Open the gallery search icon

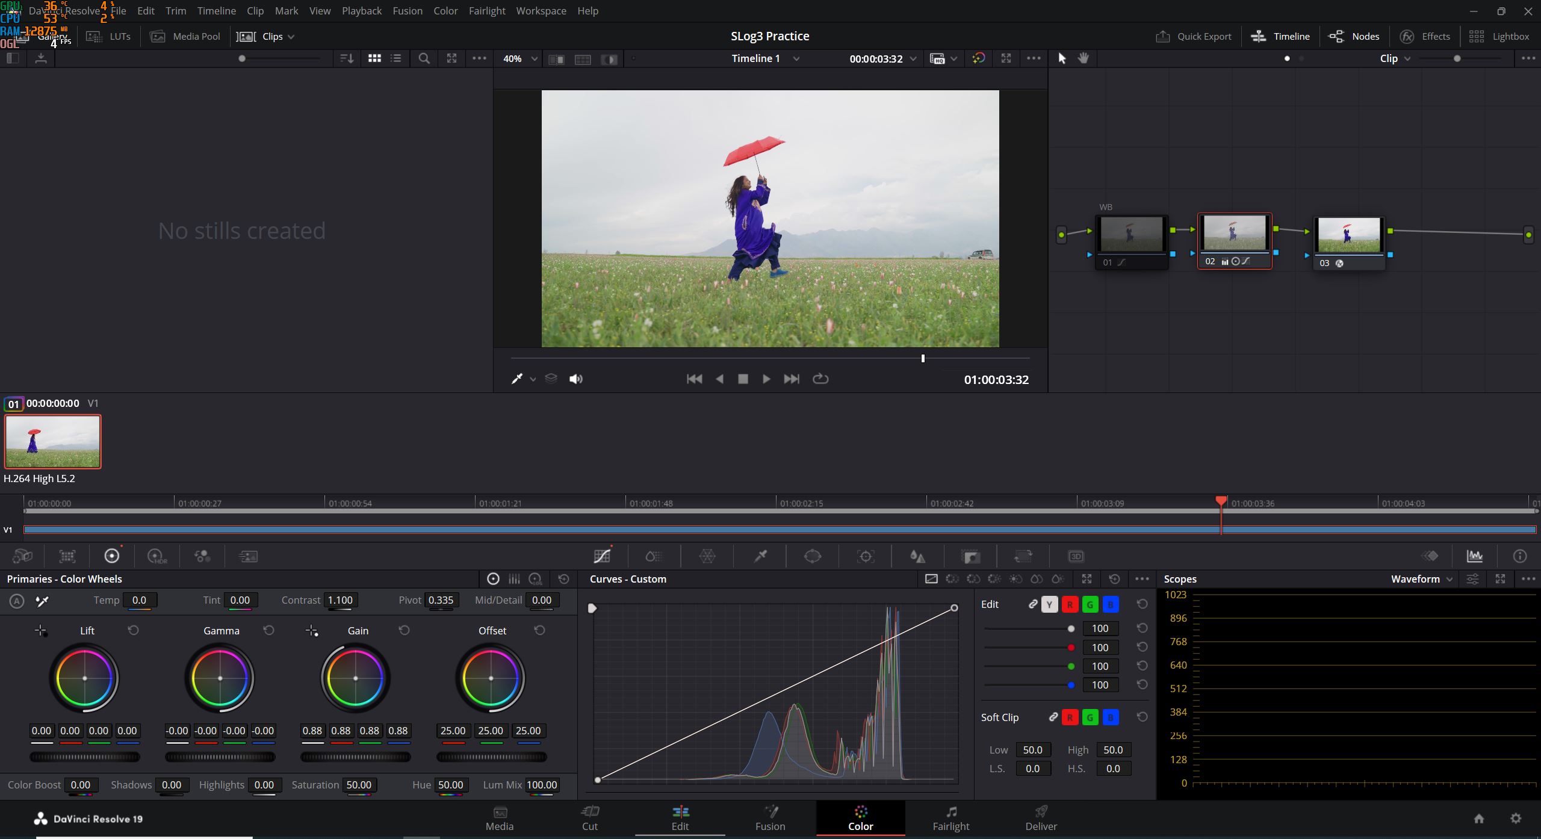424,58
